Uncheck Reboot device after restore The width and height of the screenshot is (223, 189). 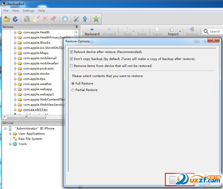(x=72, y=52)
